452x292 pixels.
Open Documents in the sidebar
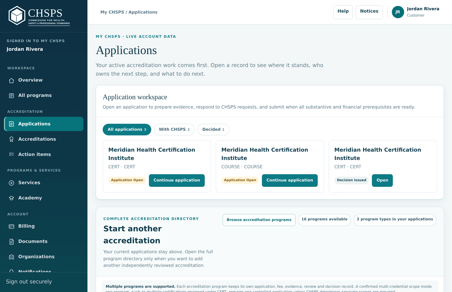click(44, 241)
